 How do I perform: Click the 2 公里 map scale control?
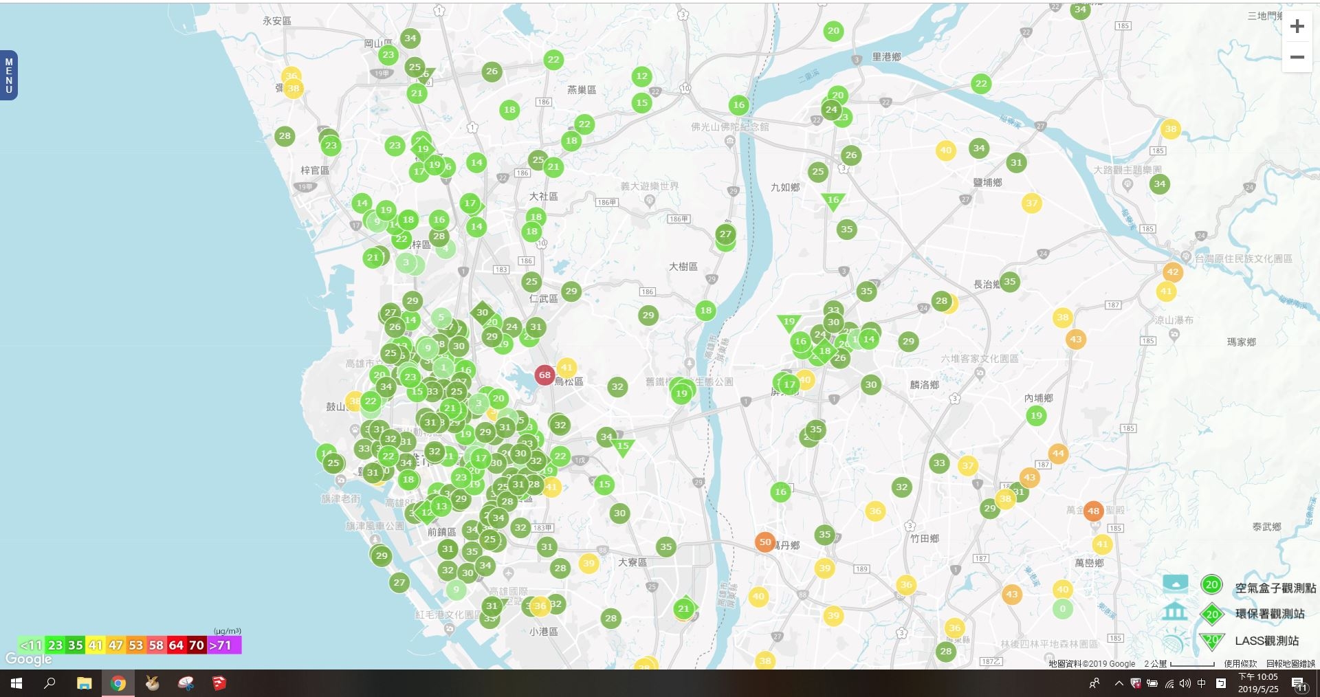1179,664
